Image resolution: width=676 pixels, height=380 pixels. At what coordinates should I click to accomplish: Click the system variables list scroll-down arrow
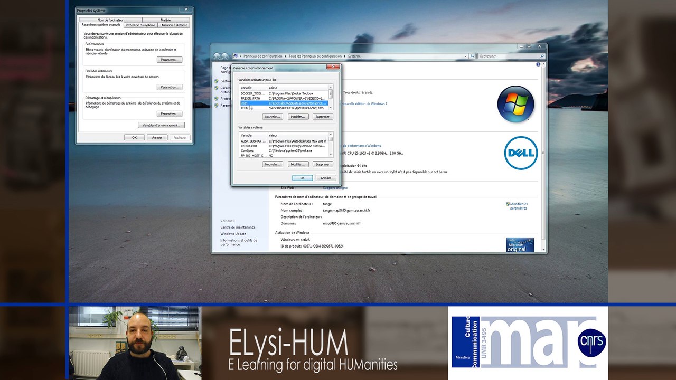[331, 155]
